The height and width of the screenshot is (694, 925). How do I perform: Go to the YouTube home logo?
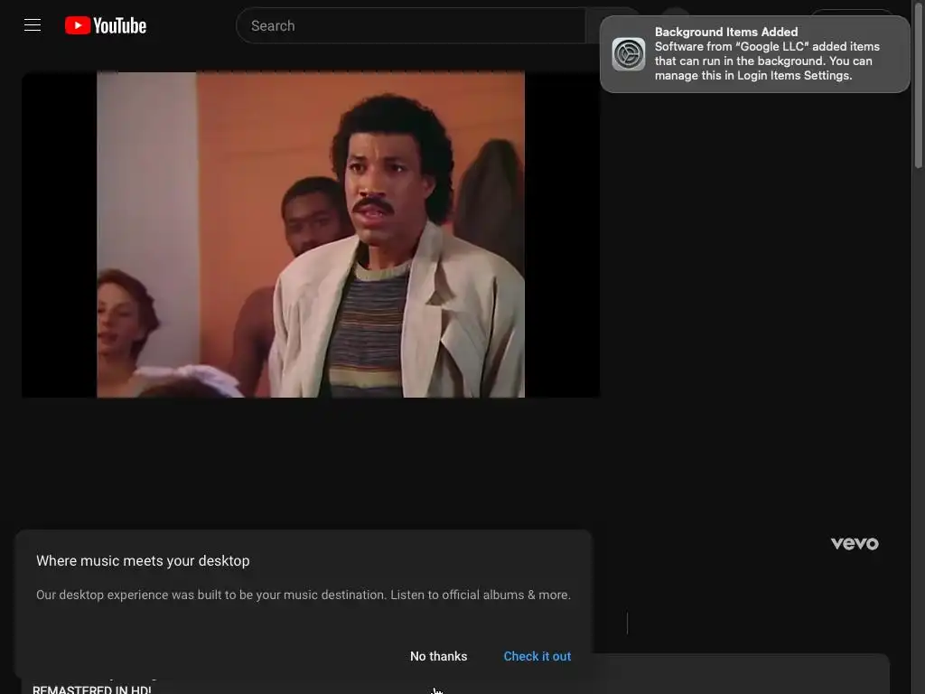(x=106, y=25)
